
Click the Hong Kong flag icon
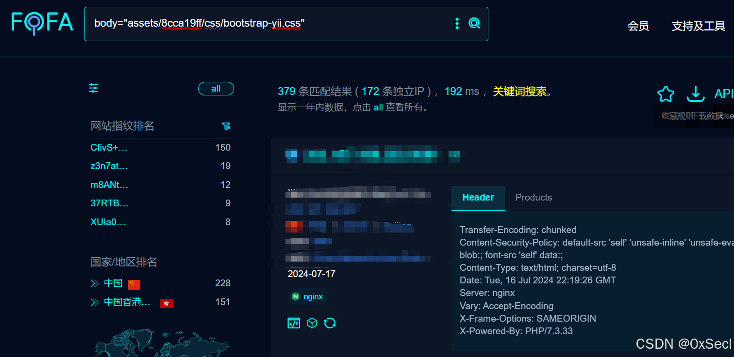(167, 303)
